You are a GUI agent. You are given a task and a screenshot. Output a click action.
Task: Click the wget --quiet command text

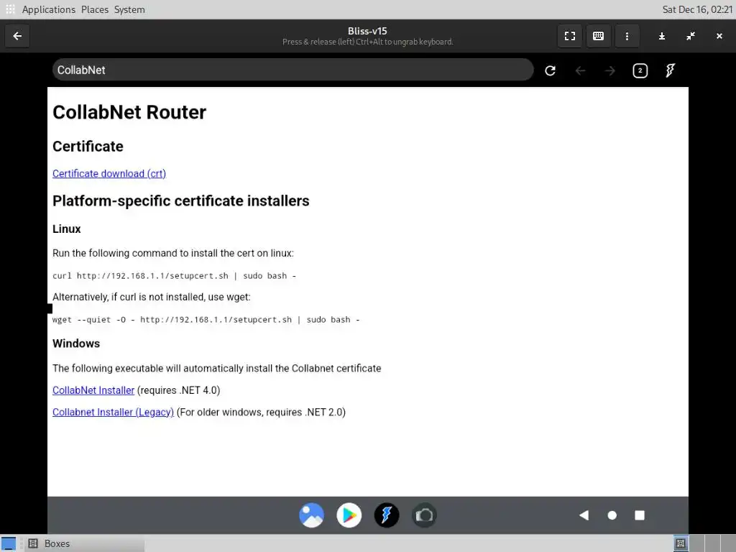click(x=206, y=320)
